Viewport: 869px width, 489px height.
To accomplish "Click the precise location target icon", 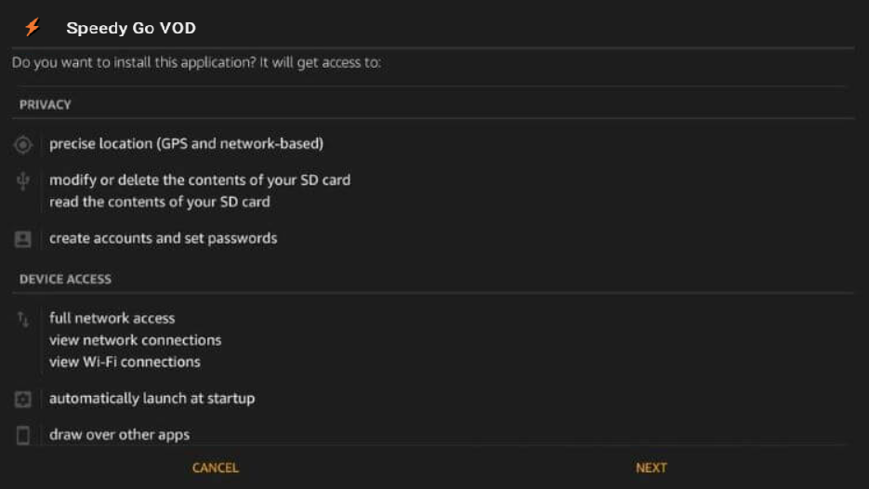I will [x=22, y=145].
